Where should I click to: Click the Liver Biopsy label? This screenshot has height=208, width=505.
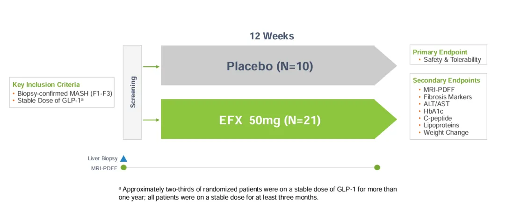click(x=102, y=158)
